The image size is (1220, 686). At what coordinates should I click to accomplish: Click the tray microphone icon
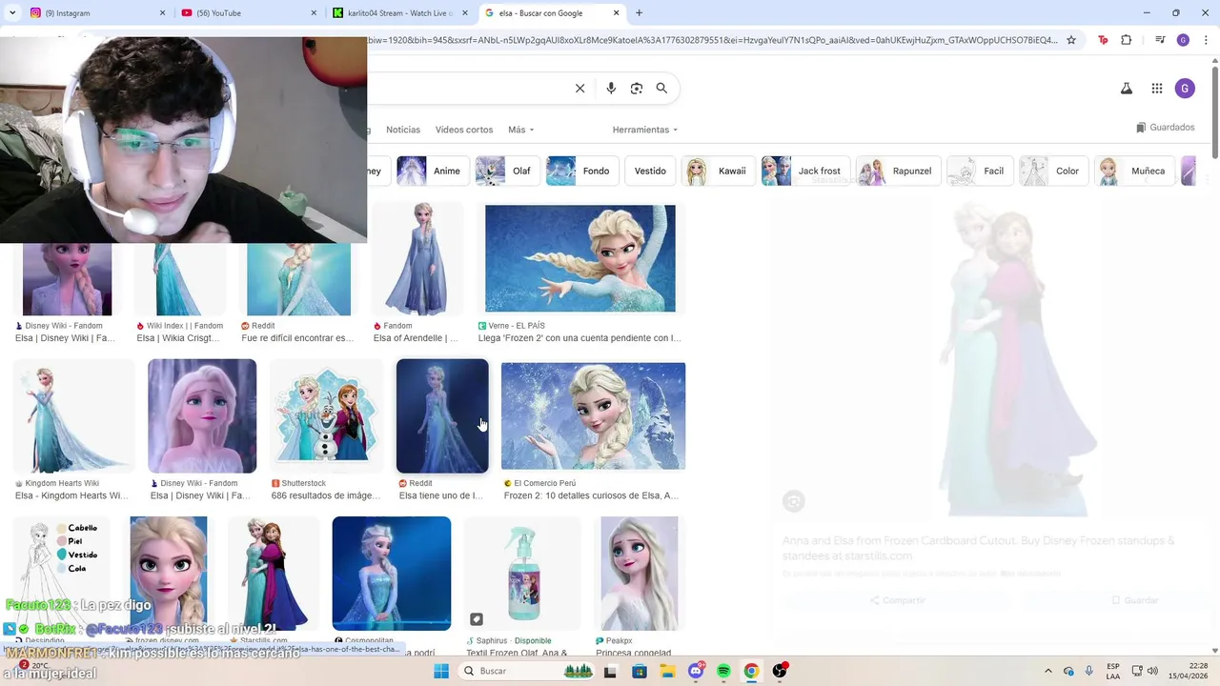tap(1089, 671)
